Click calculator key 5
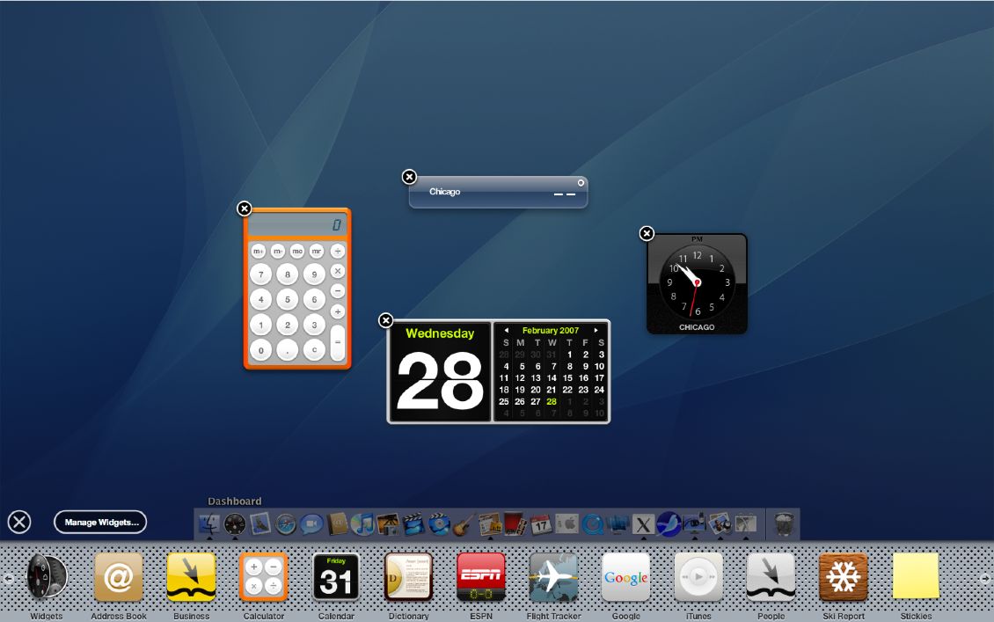Image resolution: width=994 pixels, height=622 pixels. 287,299
